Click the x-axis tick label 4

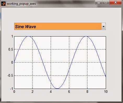pos(51,92)
